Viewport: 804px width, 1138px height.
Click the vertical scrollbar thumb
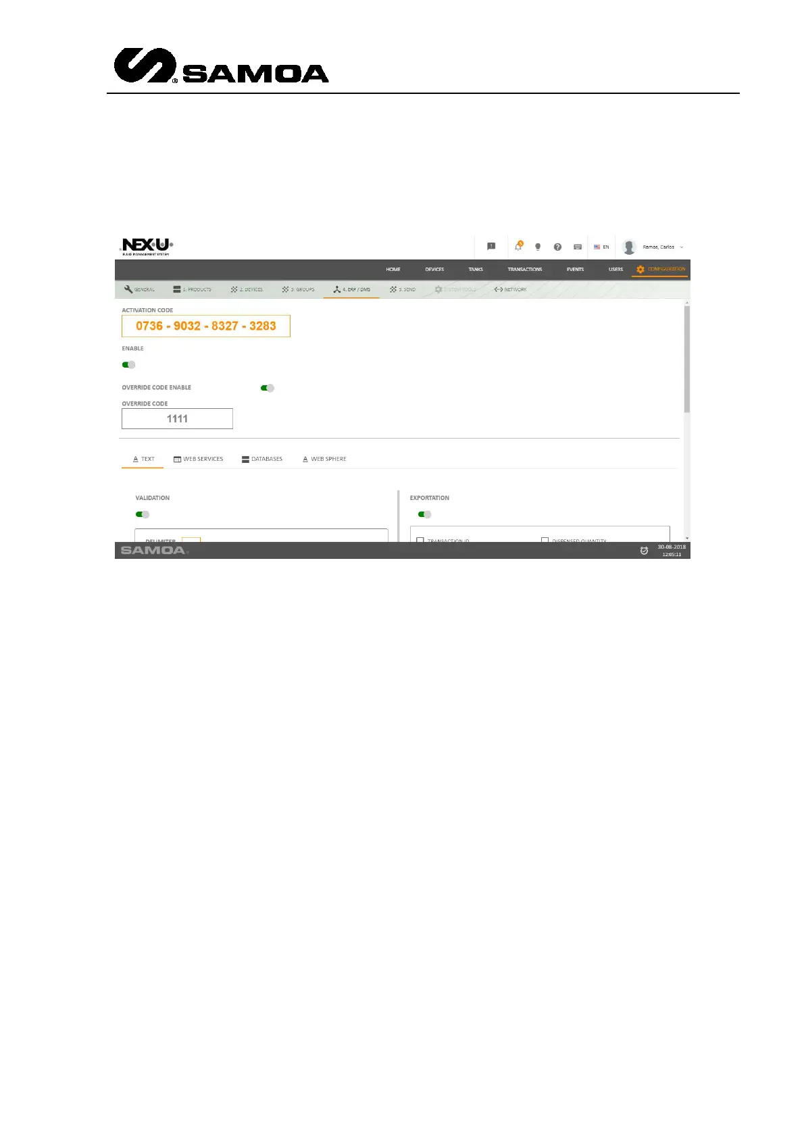[687, 358]
